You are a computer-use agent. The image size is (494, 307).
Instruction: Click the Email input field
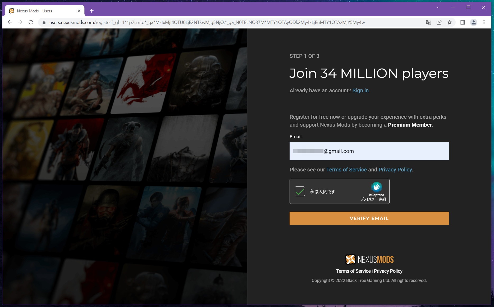tap(369, 151)
